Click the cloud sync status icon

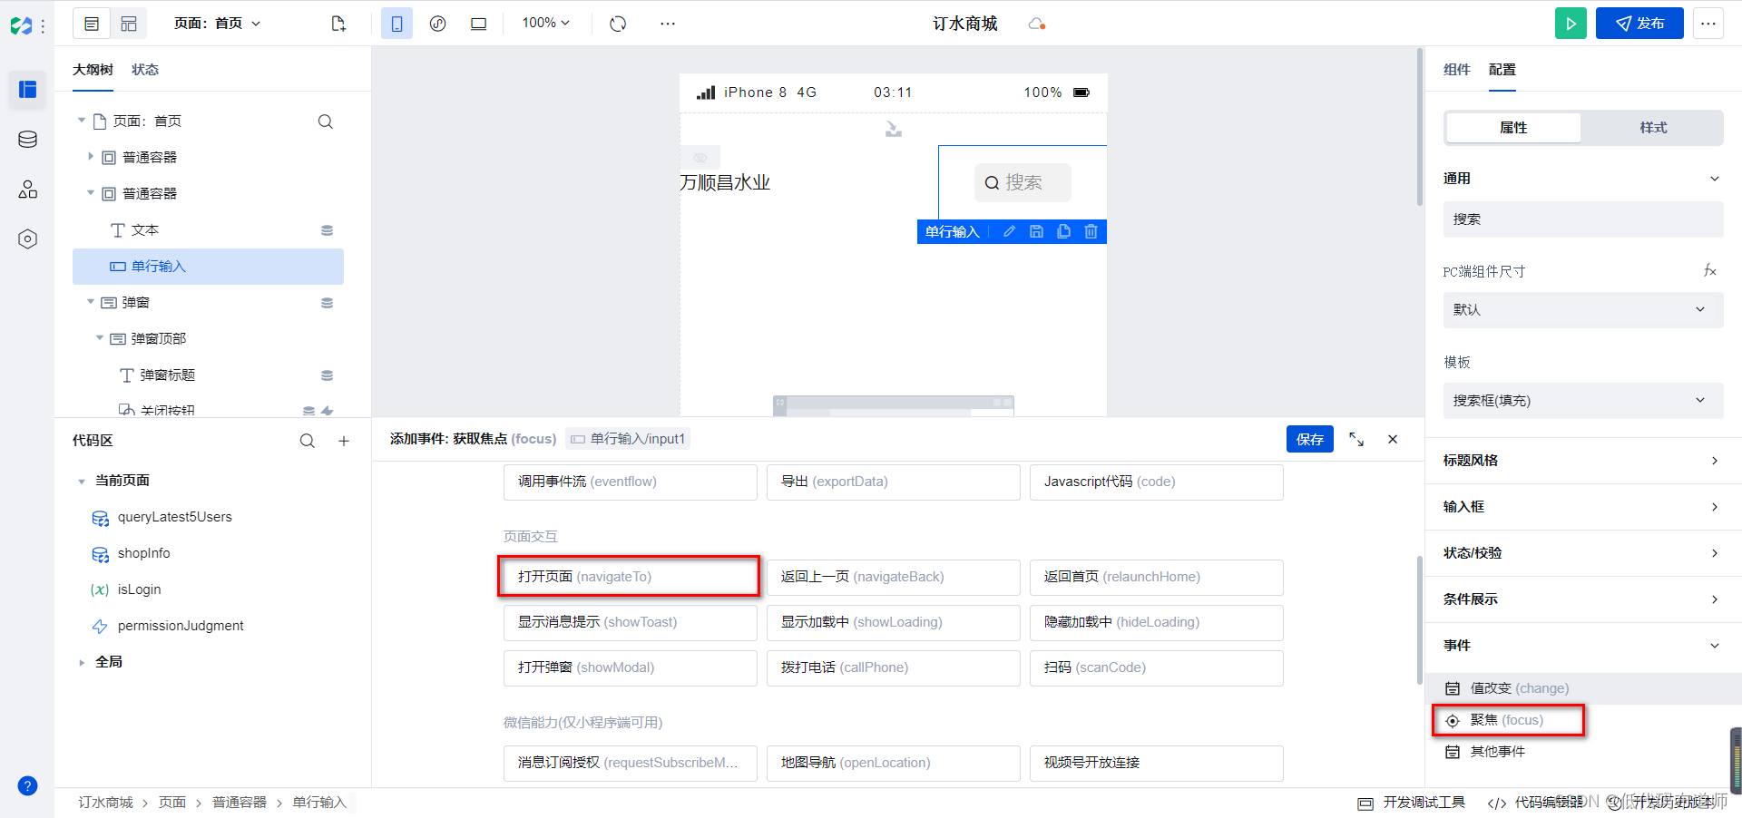click(1036, 24)
